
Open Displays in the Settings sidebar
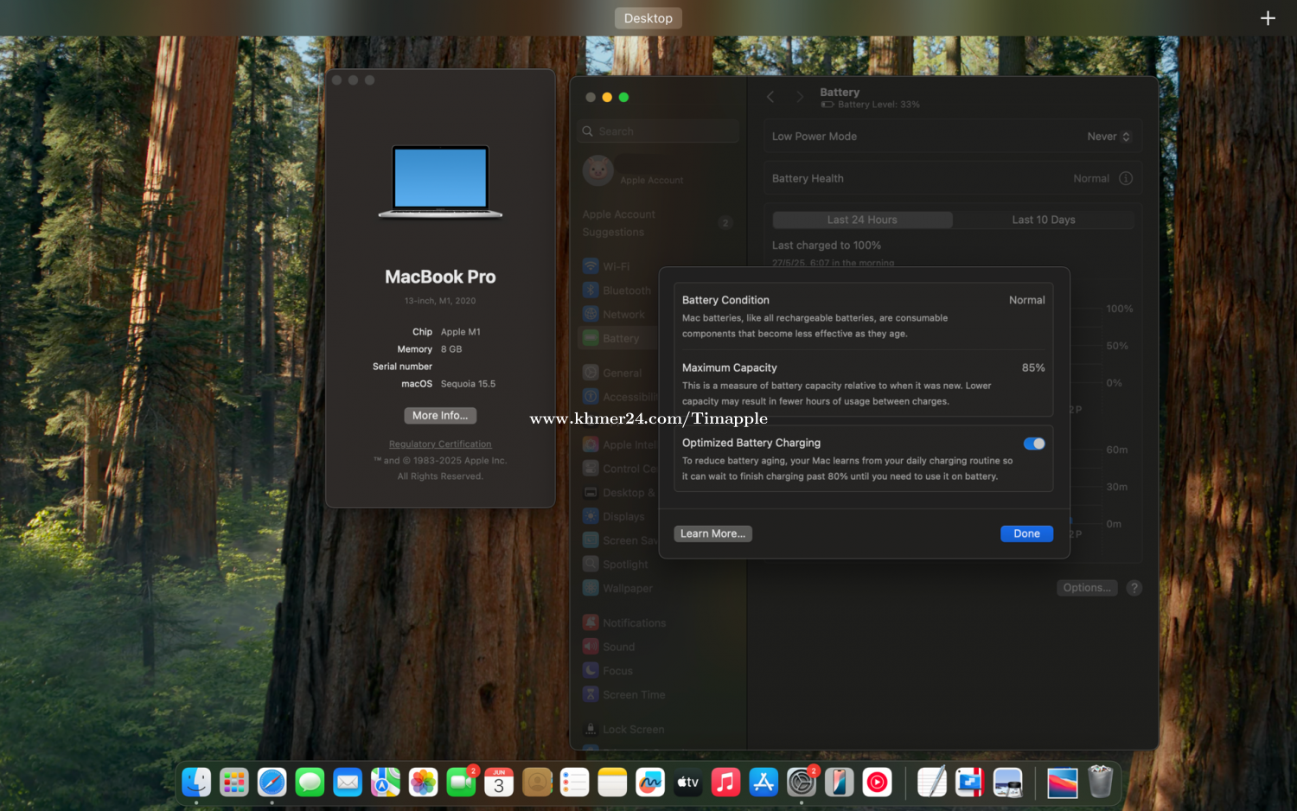click(614, 517)
